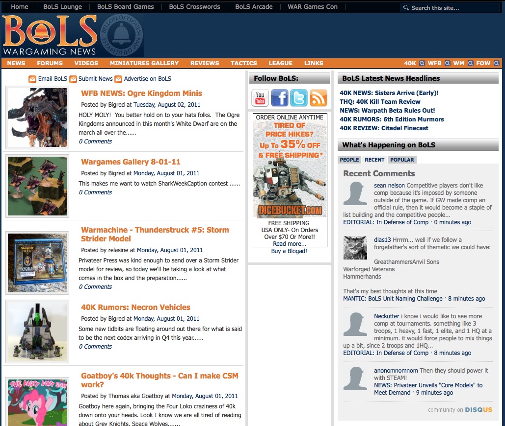
Task: Open the DiceBucket.com advertisement image
Action: (x=290, y=169)
